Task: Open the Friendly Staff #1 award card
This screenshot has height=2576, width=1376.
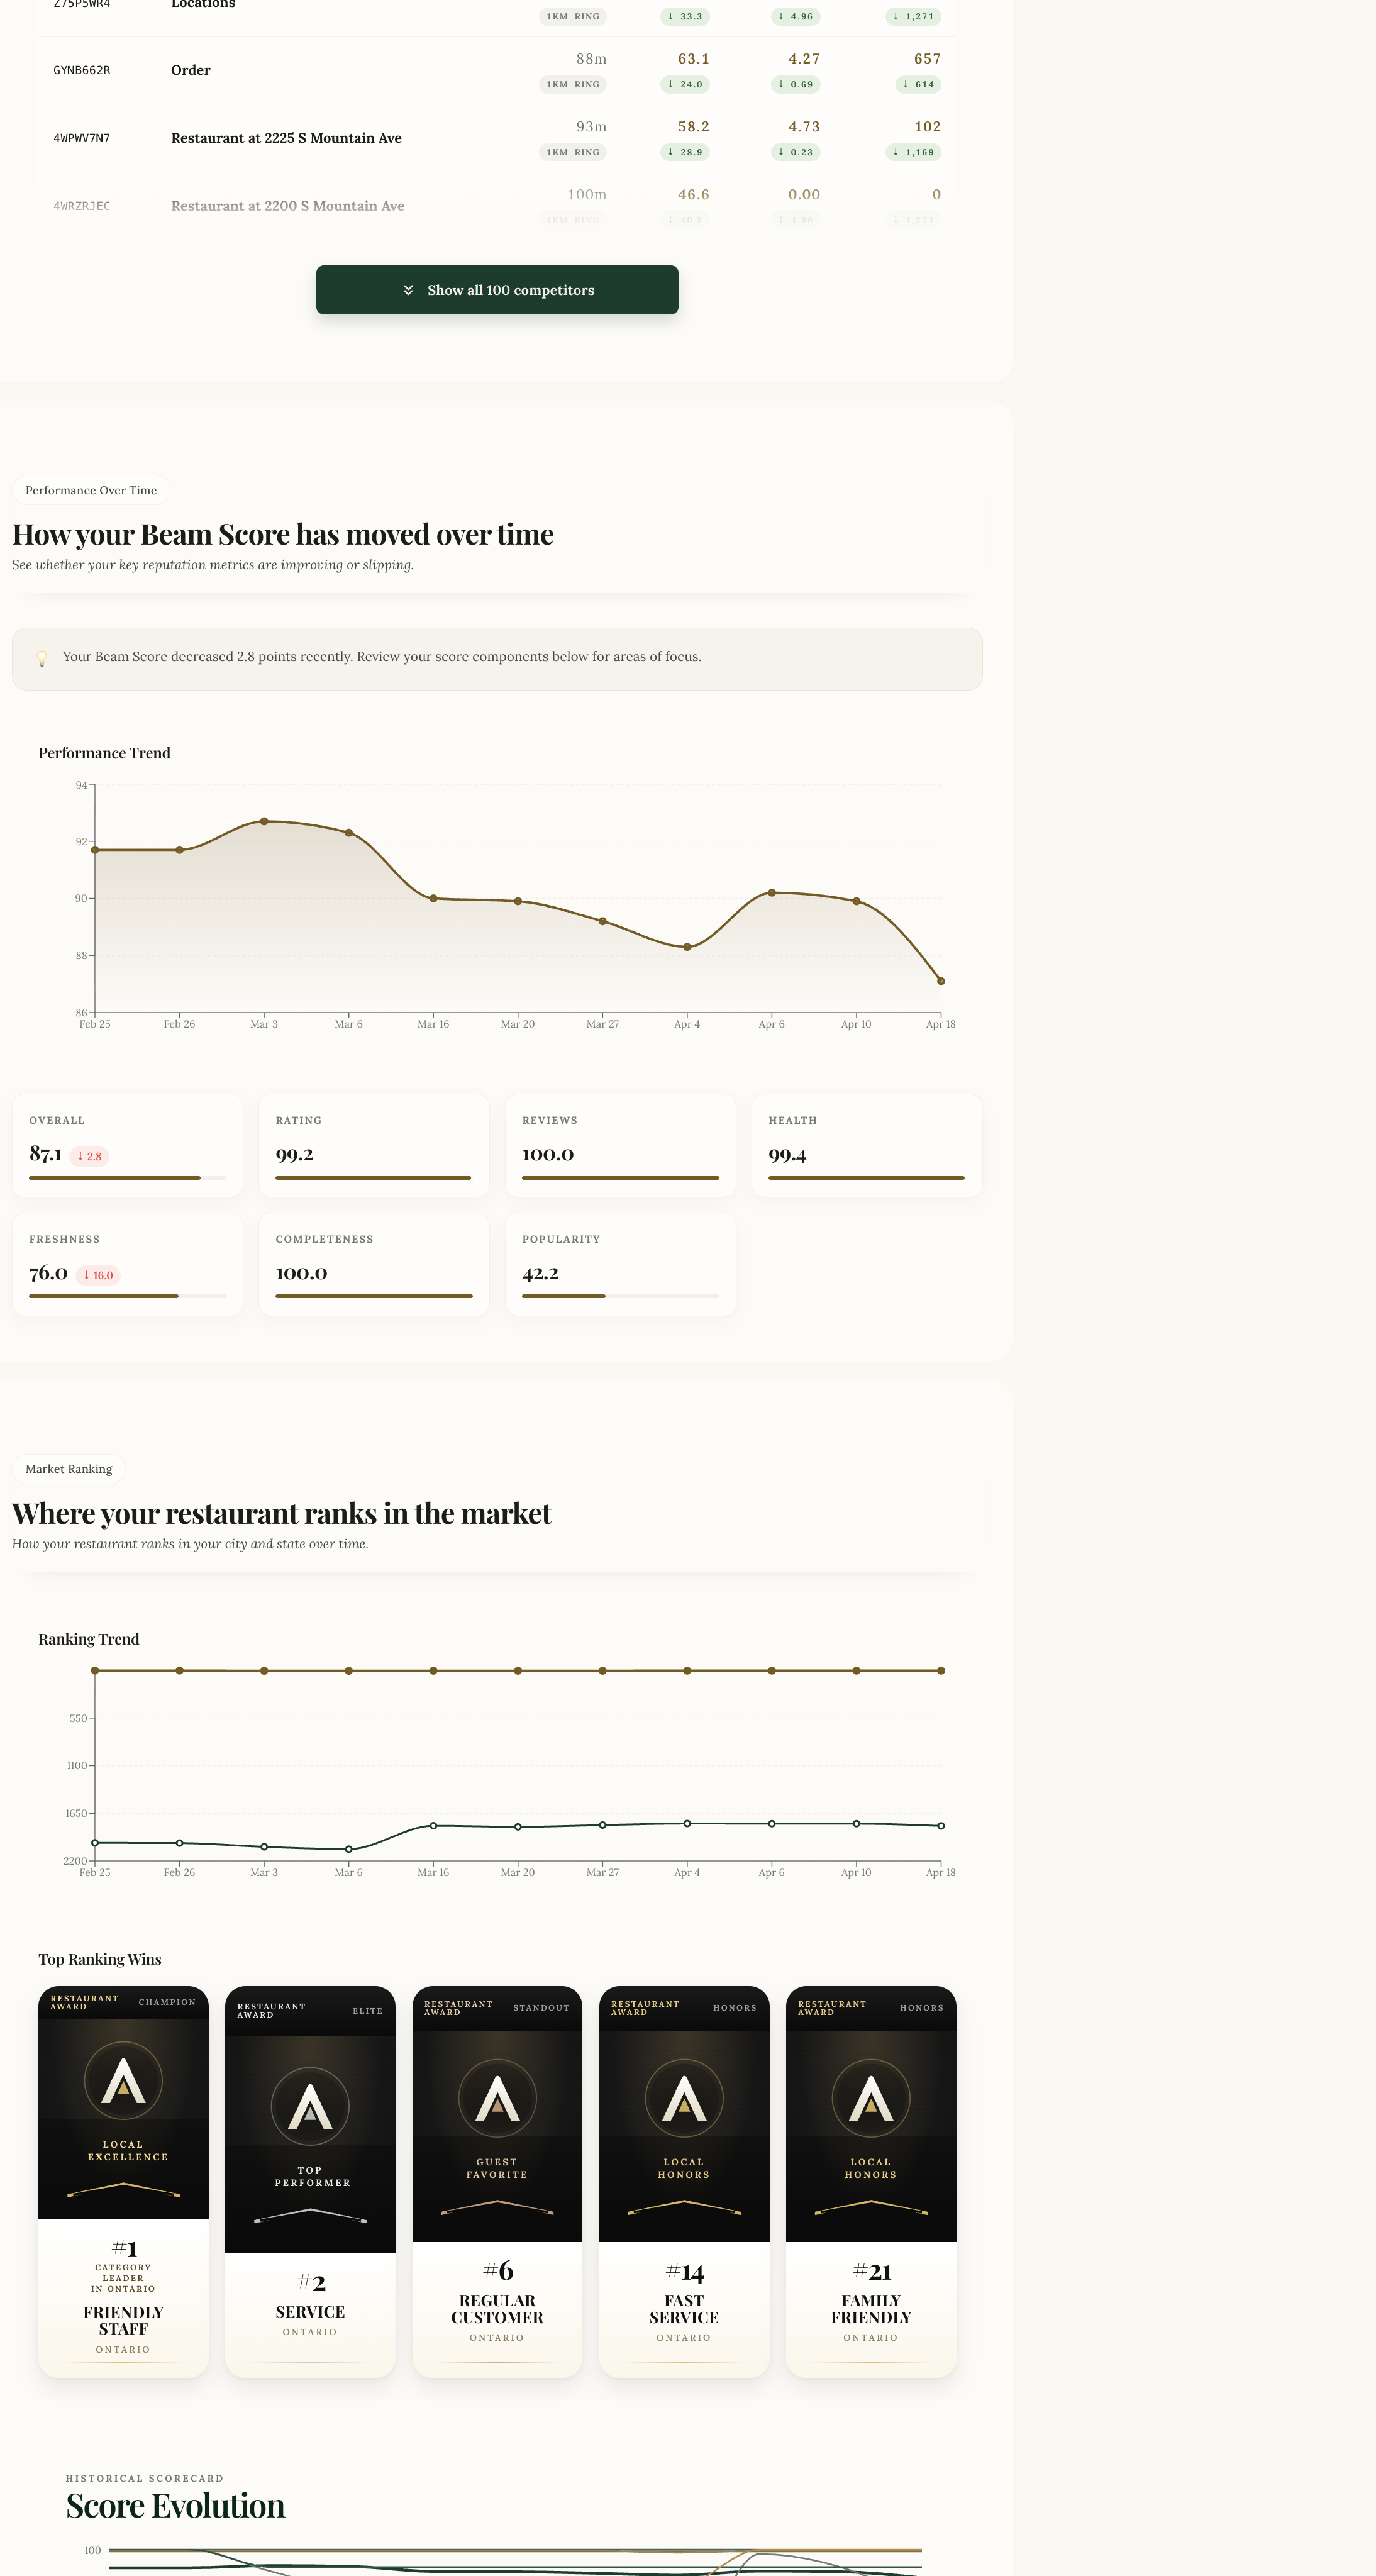Action: click(x=123, y=2181)
